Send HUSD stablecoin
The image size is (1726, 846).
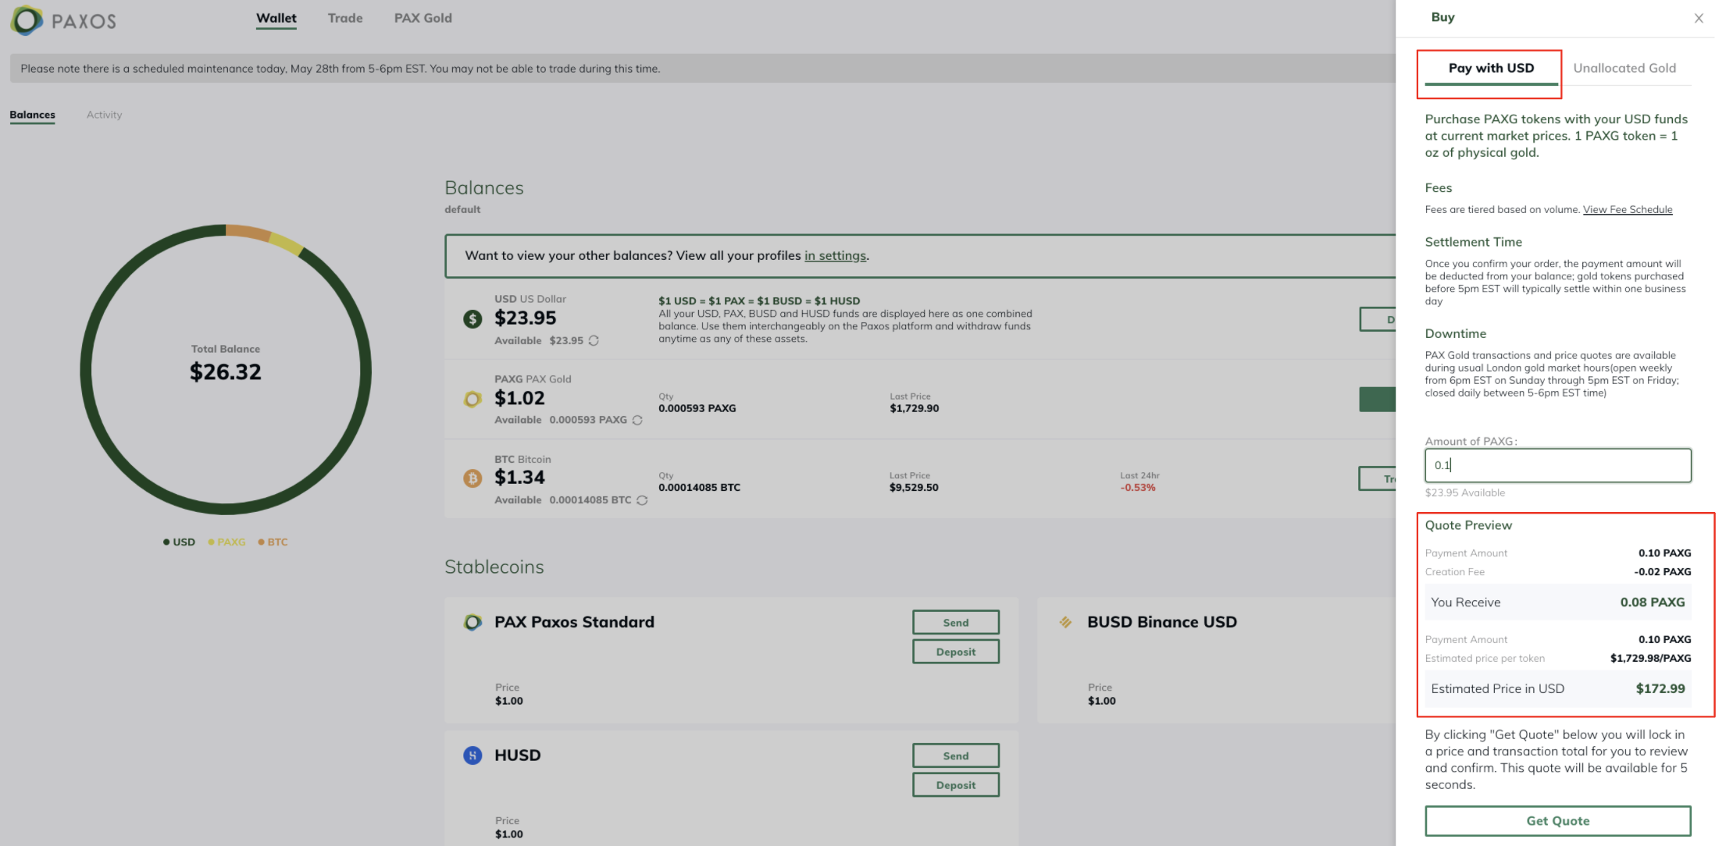(956, 756)
